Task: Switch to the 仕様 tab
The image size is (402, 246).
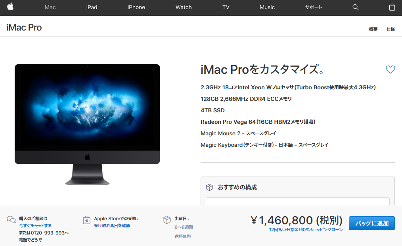Action: (391, 29)
